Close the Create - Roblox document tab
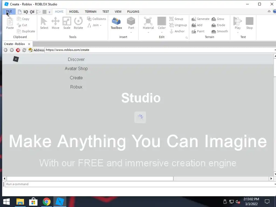The height and width of the screenshot is (207, 276). pos(29,44)
